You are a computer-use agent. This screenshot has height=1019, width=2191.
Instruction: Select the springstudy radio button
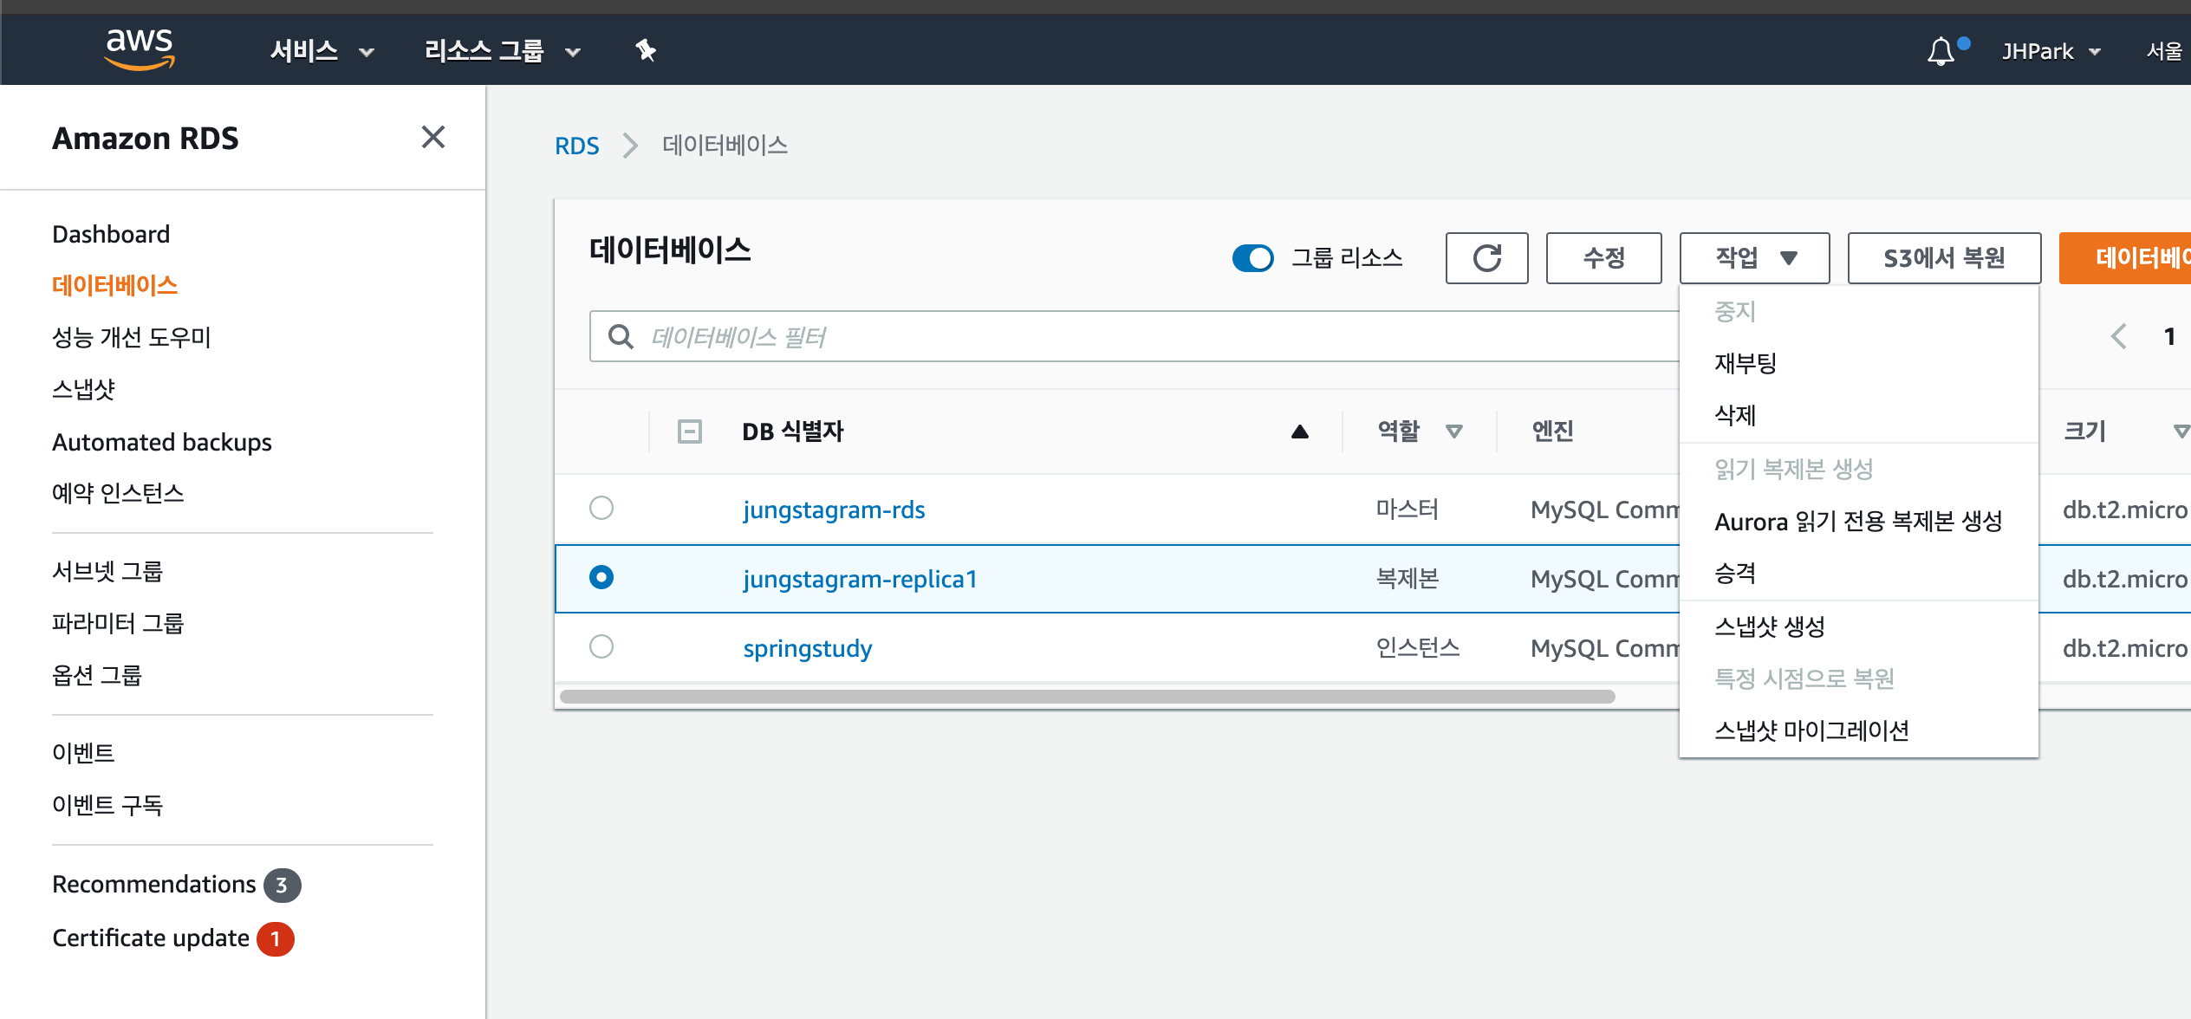[x=601, y=646]
